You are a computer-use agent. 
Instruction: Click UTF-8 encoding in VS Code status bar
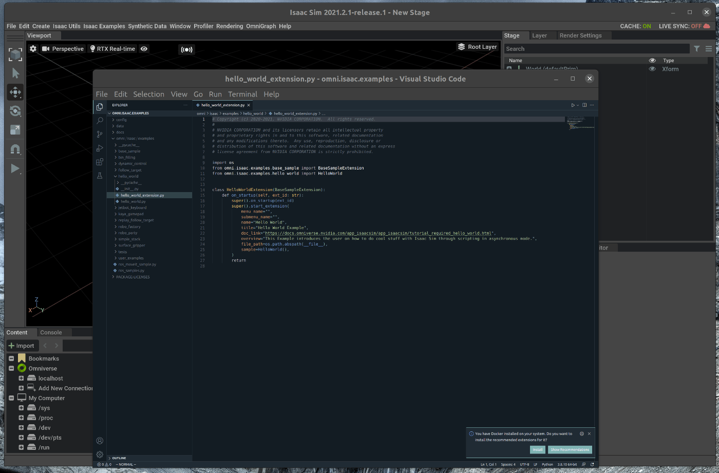pos(524,464)
